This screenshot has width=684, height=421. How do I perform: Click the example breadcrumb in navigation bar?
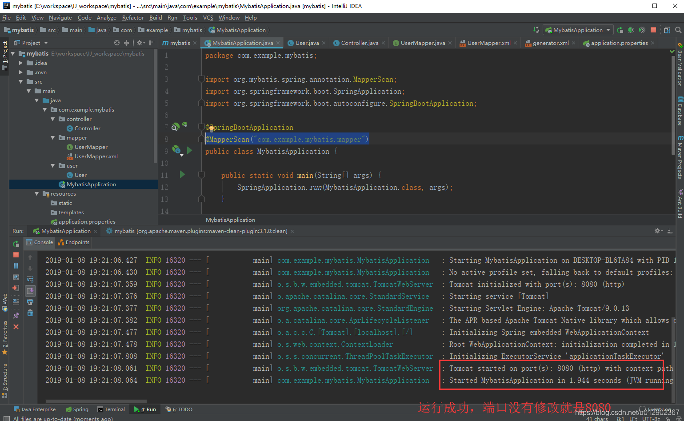(153, 30)
